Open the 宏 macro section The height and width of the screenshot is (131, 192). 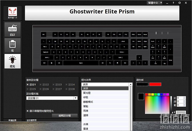click(x=13, y=45)
